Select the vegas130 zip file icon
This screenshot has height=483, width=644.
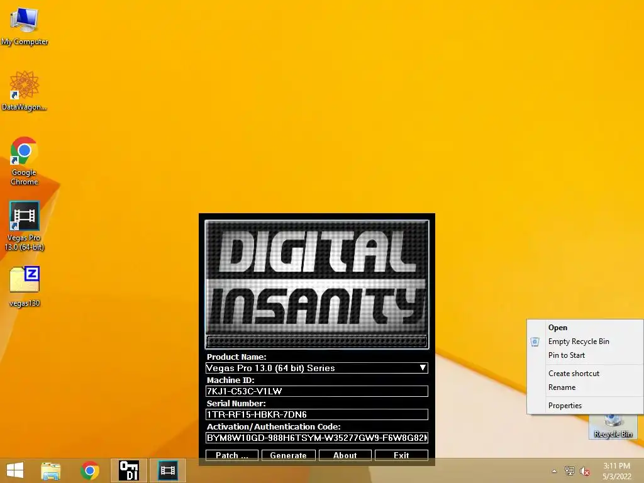[x=25, y=286]
